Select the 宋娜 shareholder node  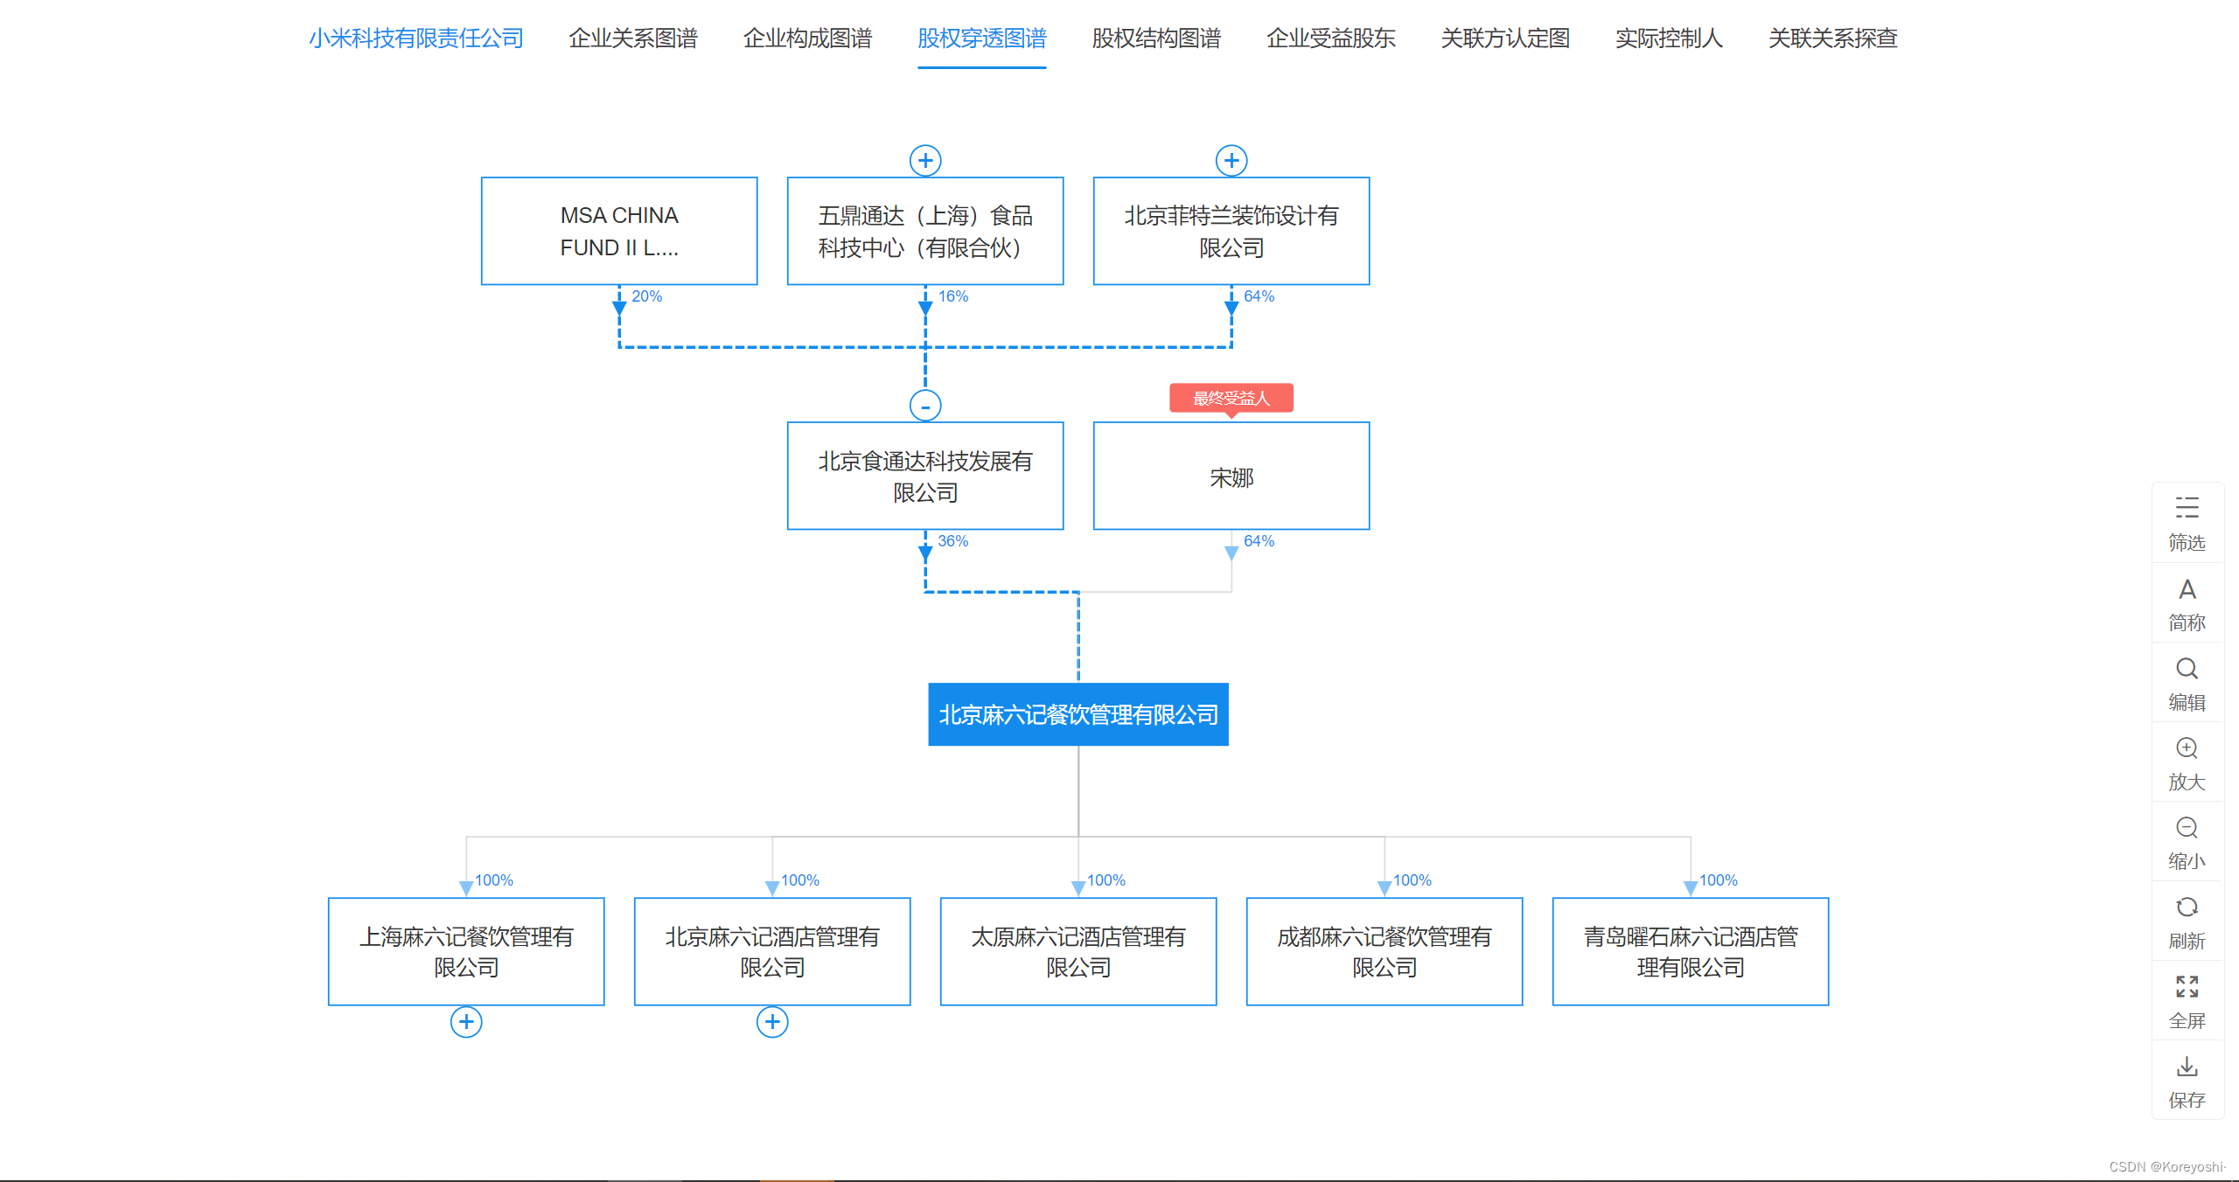click(1231, 476)
